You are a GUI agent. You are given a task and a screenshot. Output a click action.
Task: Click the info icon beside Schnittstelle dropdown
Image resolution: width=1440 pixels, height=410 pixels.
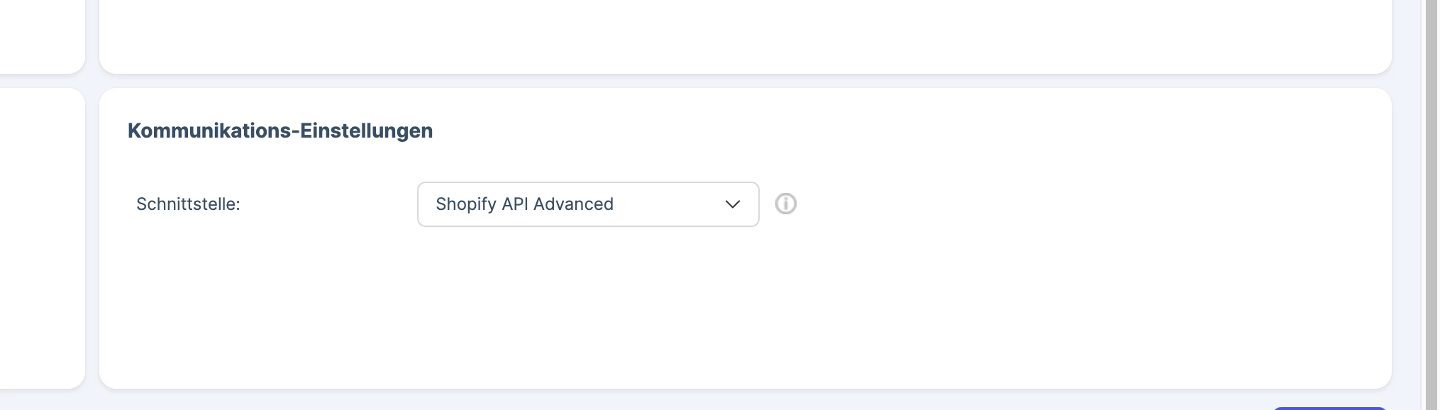(x=785, y=204)
